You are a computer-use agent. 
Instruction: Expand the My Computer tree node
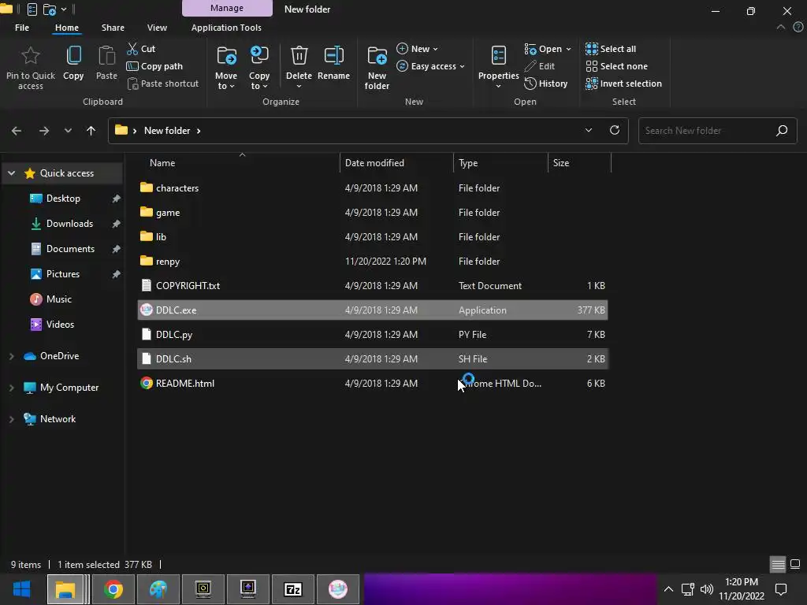pyautogui.click(x=11, y=388)
